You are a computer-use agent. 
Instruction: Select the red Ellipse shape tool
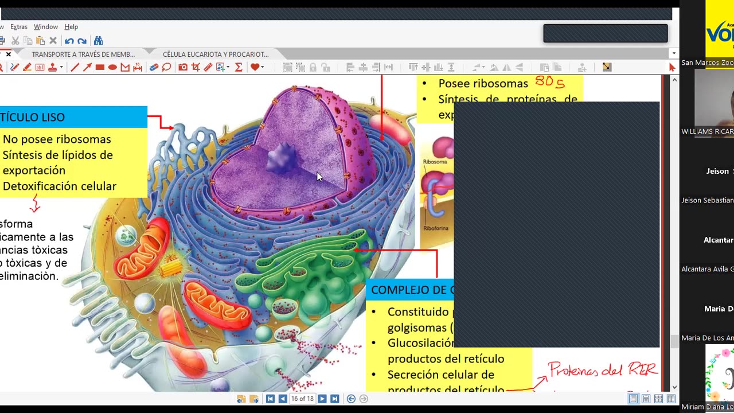(x=112, y=67)
